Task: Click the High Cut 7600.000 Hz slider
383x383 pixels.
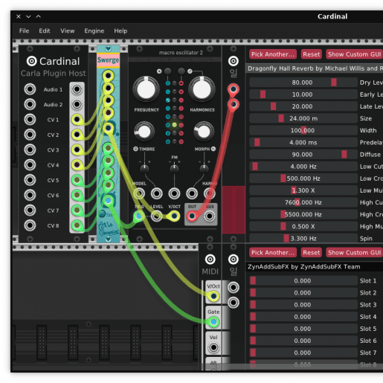Action: [x=303, y=202]
